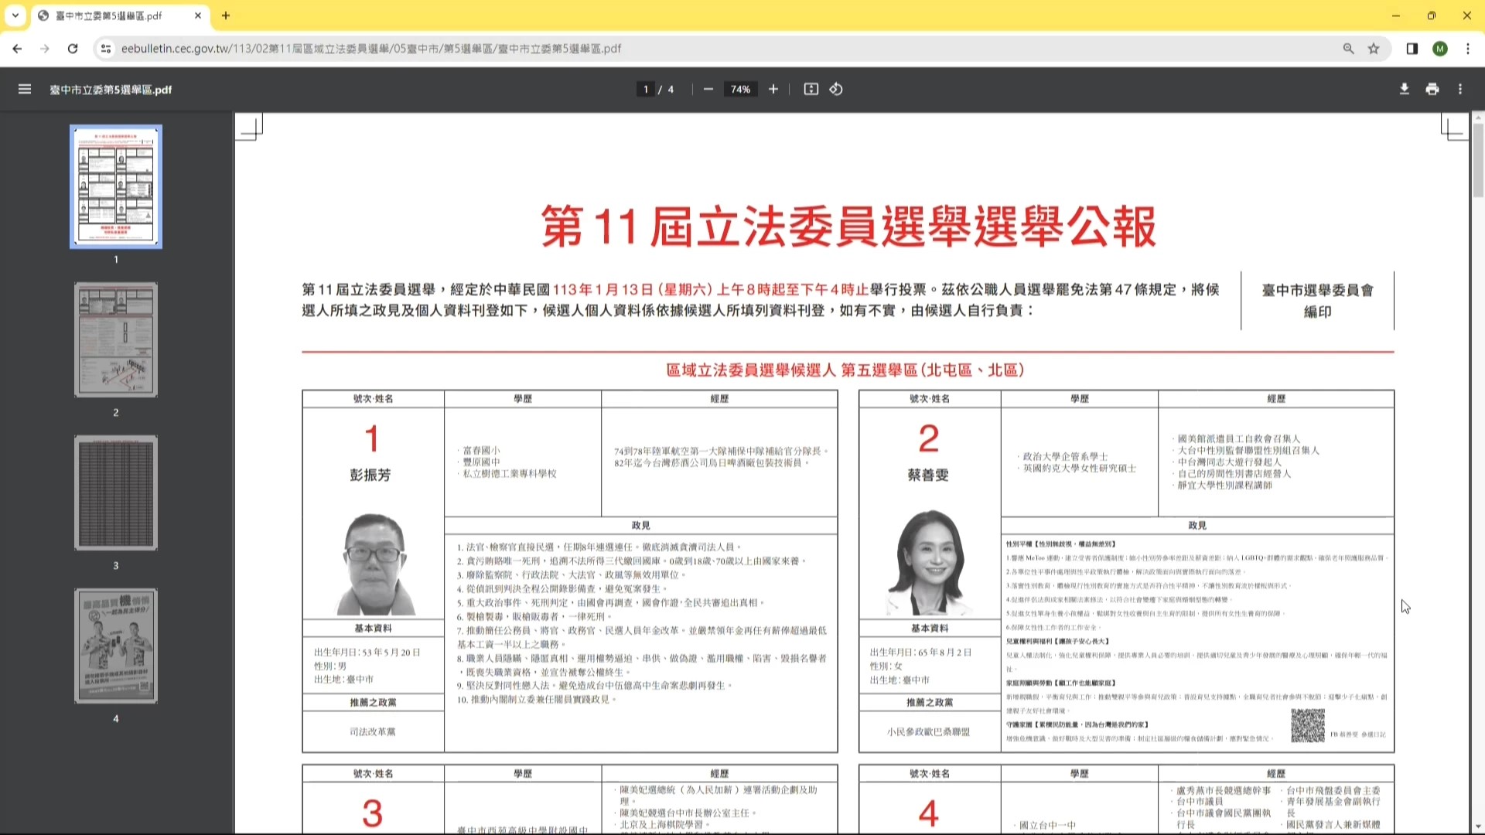Open a new browser tab
The image size is (1485, 835).
click(x=226, y=15)
